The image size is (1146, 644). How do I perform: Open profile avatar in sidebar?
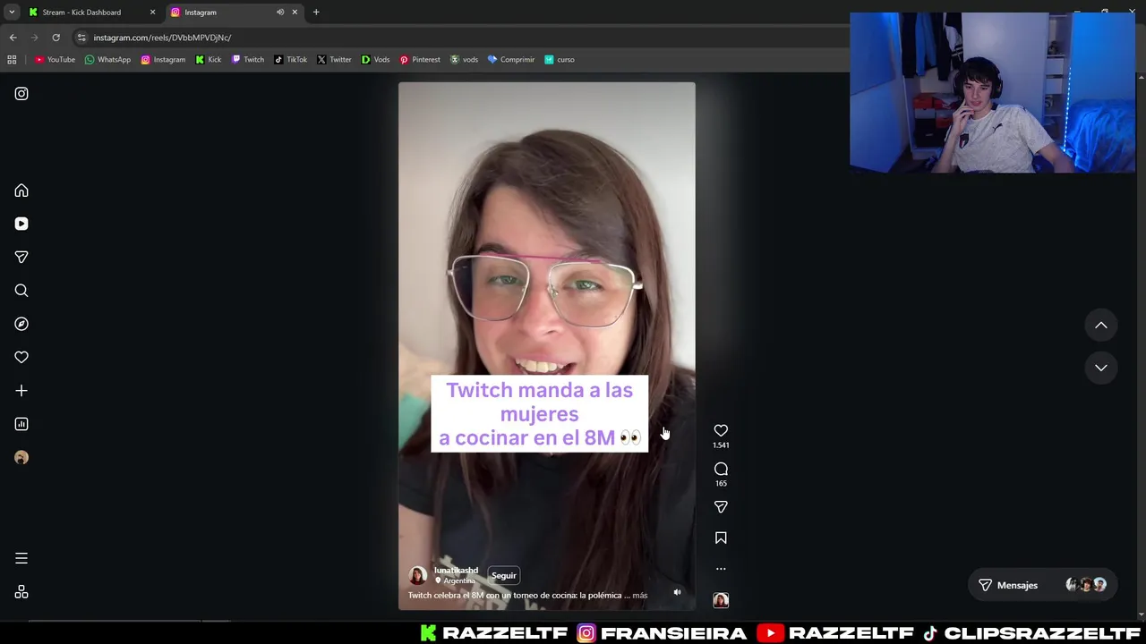coord(21,458)
